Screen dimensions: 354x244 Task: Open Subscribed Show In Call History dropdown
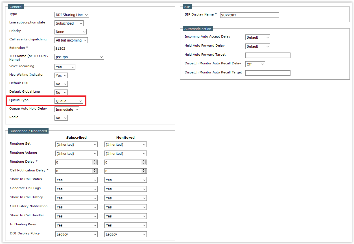[x=77, y=198]
